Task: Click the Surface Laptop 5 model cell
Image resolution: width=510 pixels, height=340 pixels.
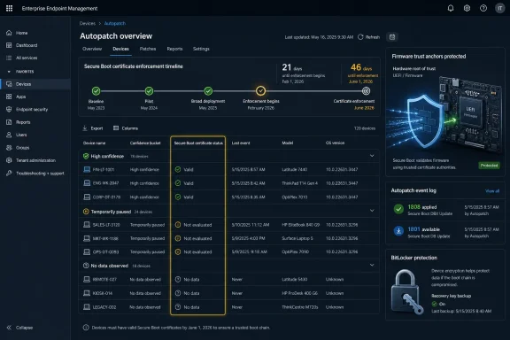Action: (297, 238)
